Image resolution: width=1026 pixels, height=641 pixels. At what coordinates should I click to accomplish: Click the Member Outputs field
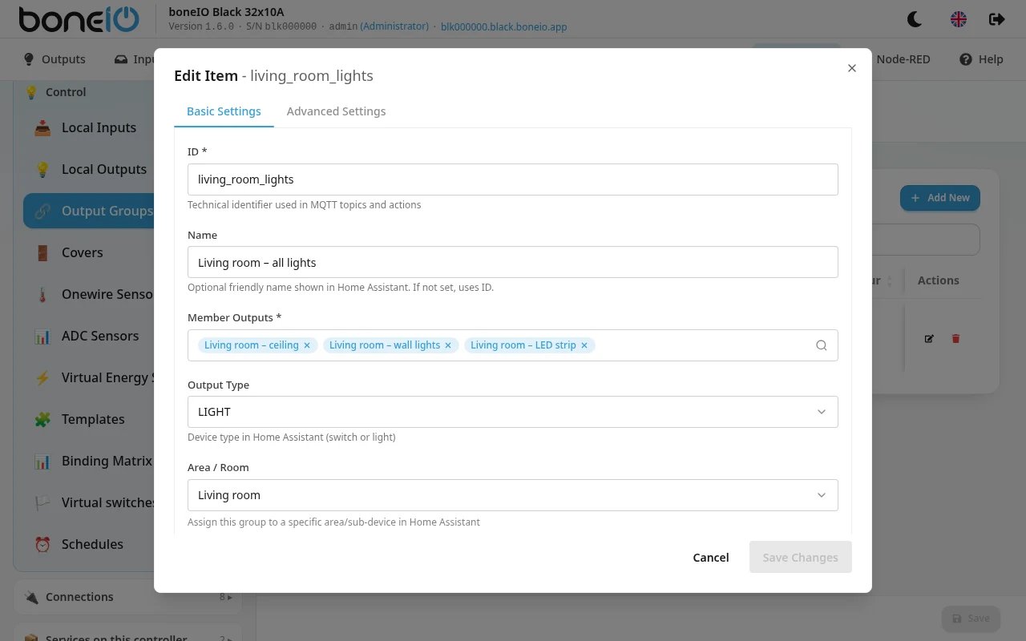click(x=513, y=345)
